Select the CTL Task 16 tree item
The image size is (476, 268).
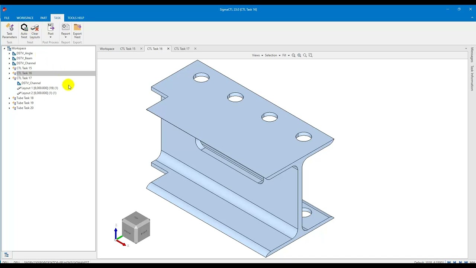24,73
